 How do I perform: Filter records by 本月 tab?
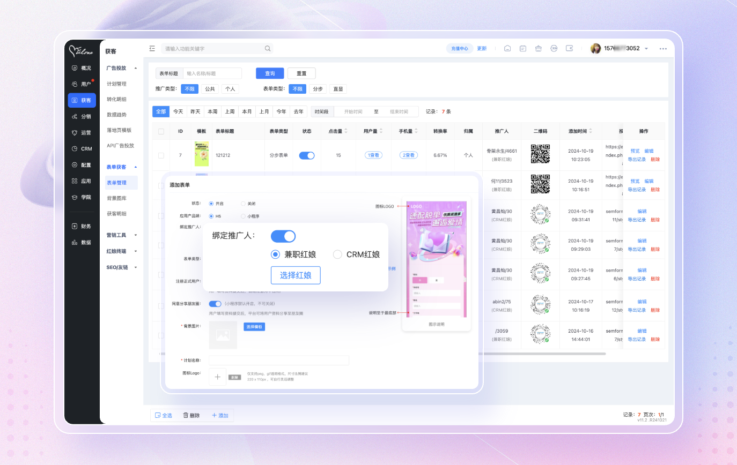(x=247, y=111)
